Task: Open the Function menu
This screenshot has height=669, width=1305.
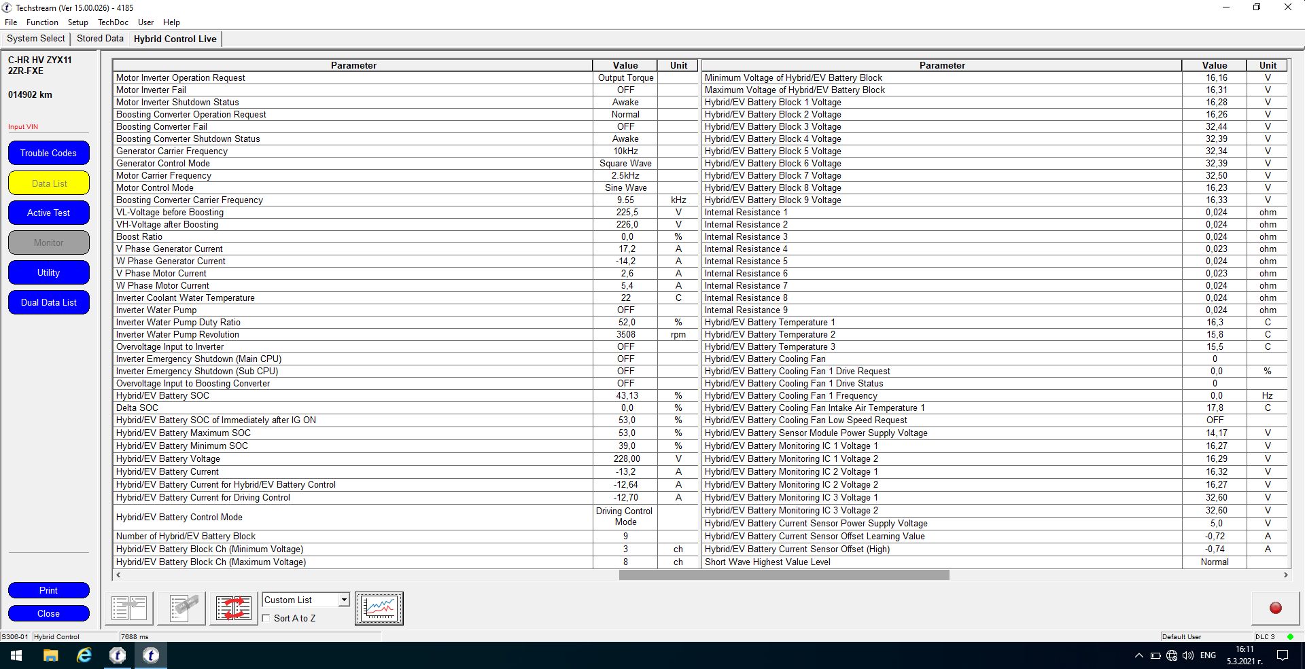Action: (42, 22)
